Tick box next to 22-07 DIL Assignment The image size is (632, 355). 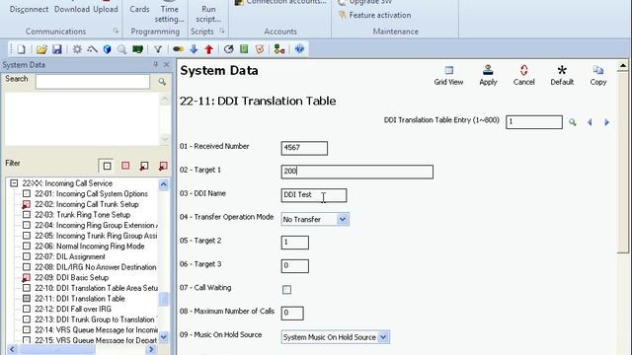pos(27,256)
